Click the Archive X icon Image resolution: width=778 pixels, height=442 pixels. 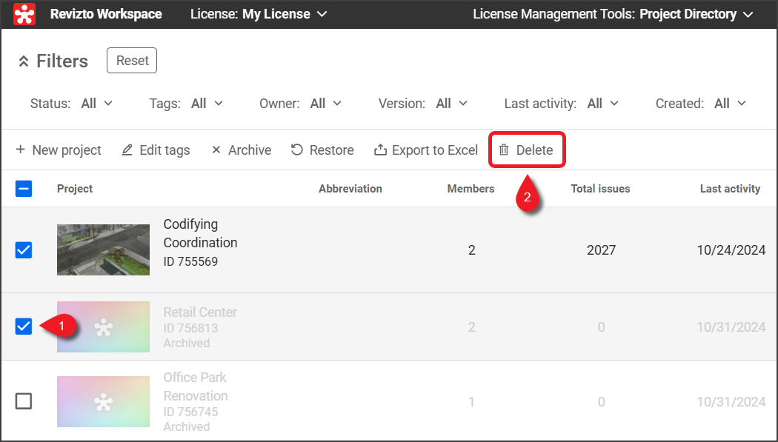pos(216,150)
